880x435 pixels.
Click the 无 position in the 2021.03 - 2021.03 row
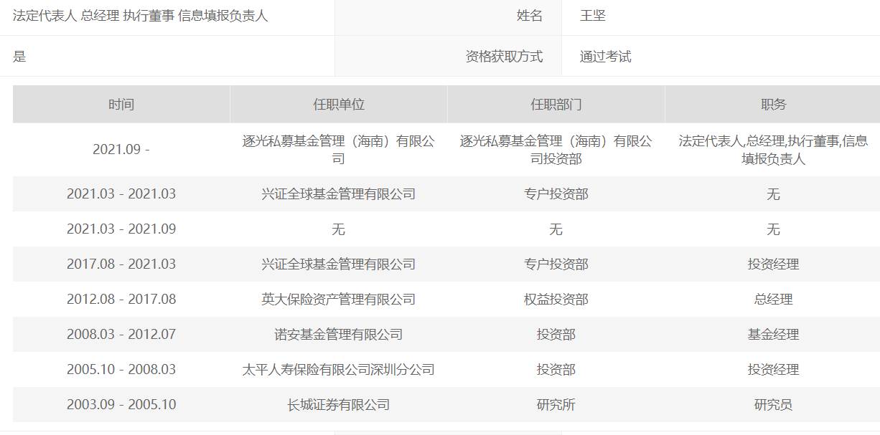[x=773, y=194]
